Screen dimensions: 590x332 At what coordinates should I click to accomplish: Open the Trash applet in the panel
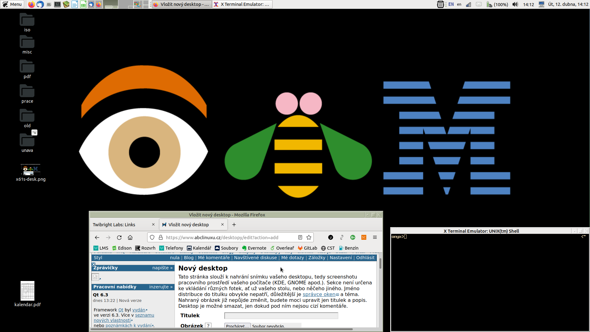pos(440,4)
